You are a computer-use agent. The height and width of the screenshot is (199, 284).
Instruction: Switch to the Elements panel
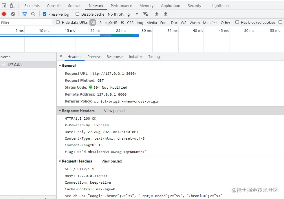(32, 6)
